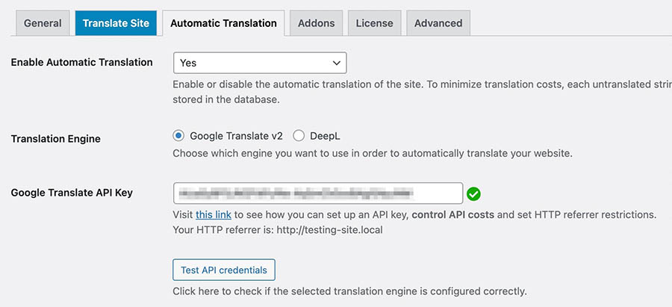Image resolution: width=672 pixels, height=307 pixels.
Task: Follow "this link" for API key setup
Action: [214, 215]
